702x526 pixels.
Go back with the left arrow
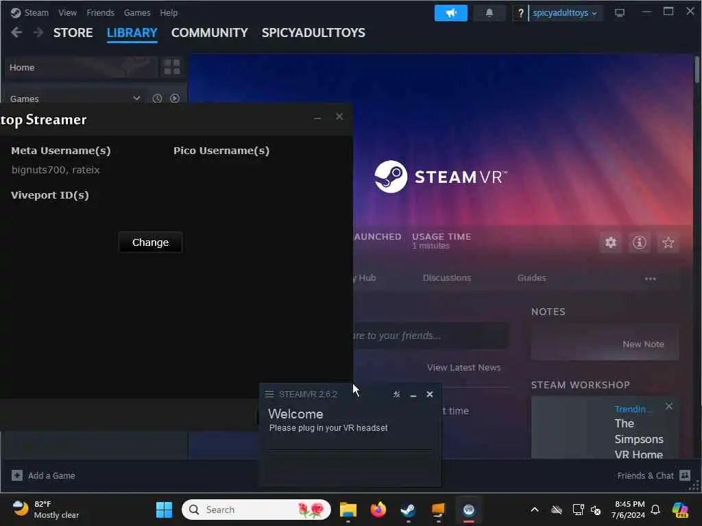tap(16, 32)
